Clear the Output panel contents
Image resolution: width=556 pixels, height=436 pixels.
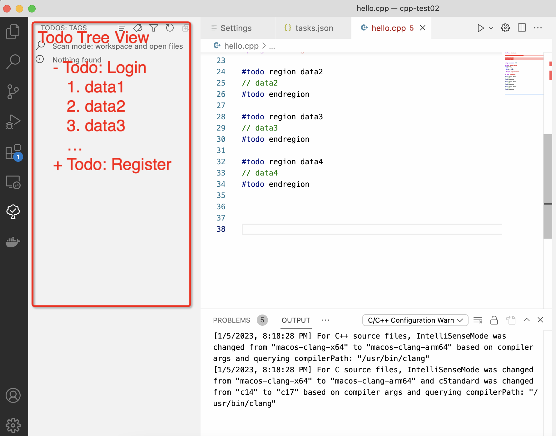pos(478,320)
